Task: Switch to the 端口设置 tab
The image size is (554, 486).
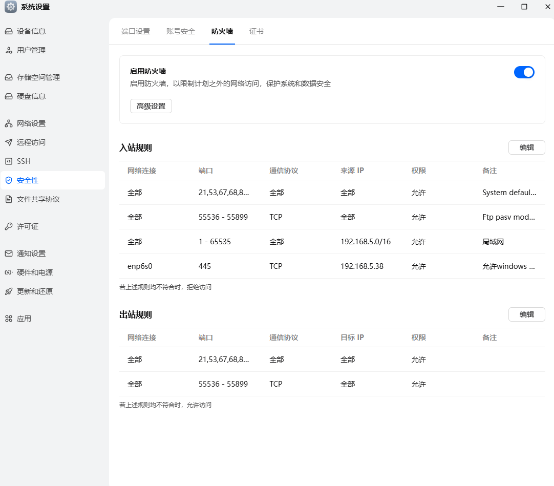Action: [x=136, y=31]
